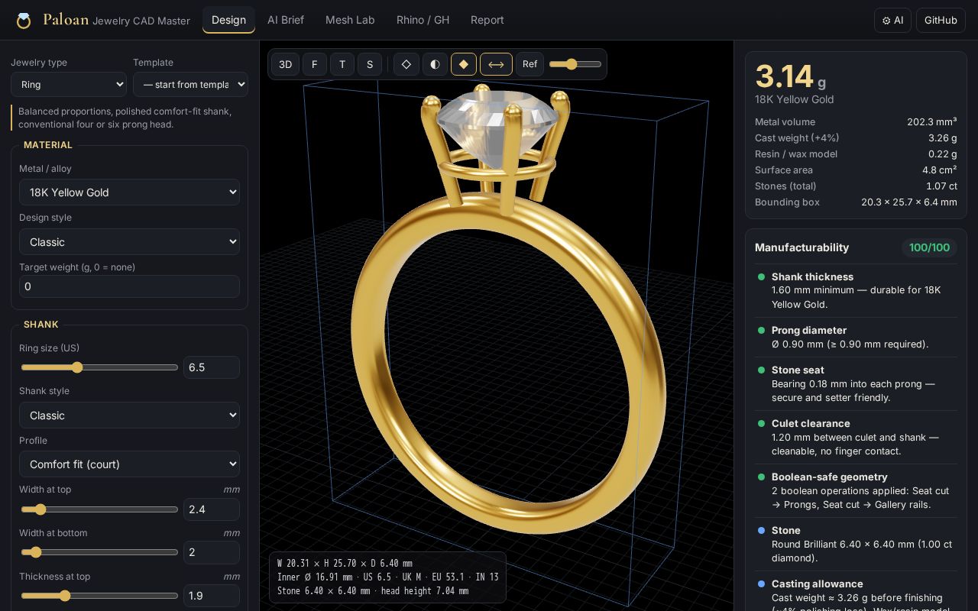Image resolution: width=978 pixels, height=611 pixels.
Task: Click the Width at bottom slider
Action: [x=99, y=552]
